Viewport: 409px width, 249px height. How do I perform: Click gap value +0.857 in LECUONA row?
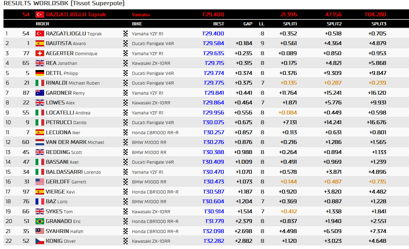click(x=243, y=132)
